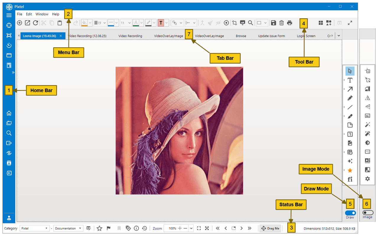Click the magic wand image tool
378x236 pixels.
click(367, 125)
